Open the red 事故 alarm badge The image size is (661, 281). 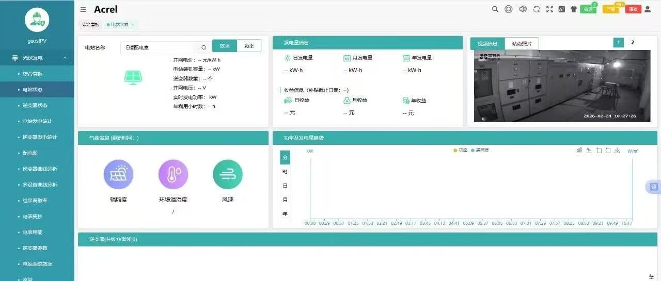(633, 9)
